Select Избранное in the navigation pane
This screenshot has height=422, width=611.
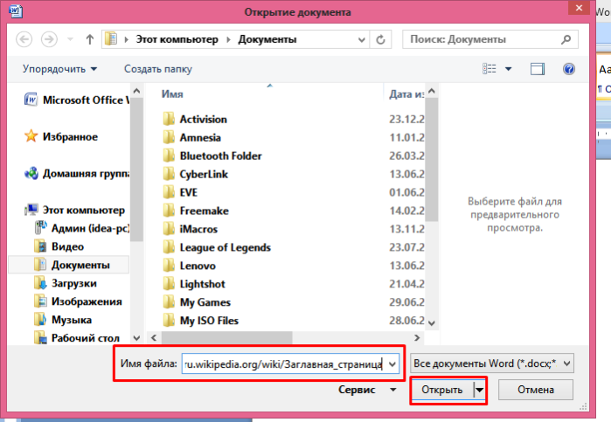click(x=61, y=137)
